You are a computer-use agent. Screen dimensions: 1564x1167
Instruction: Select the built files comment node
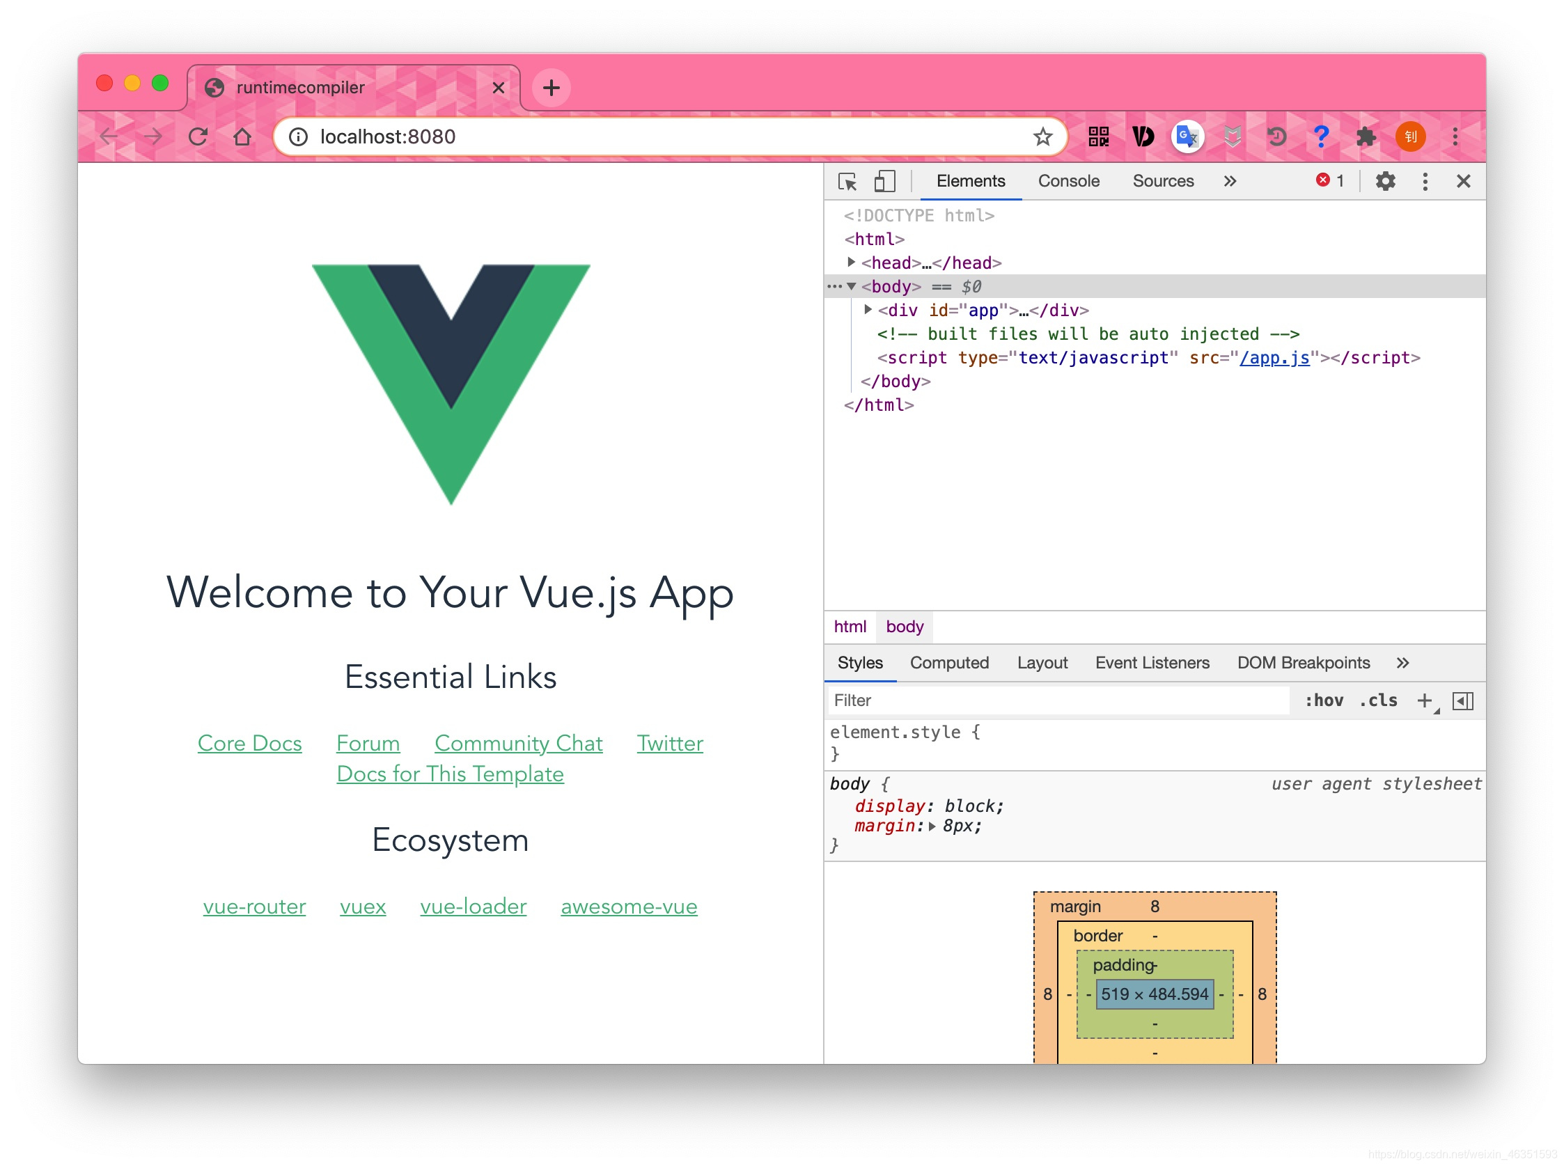point(1087,334)
